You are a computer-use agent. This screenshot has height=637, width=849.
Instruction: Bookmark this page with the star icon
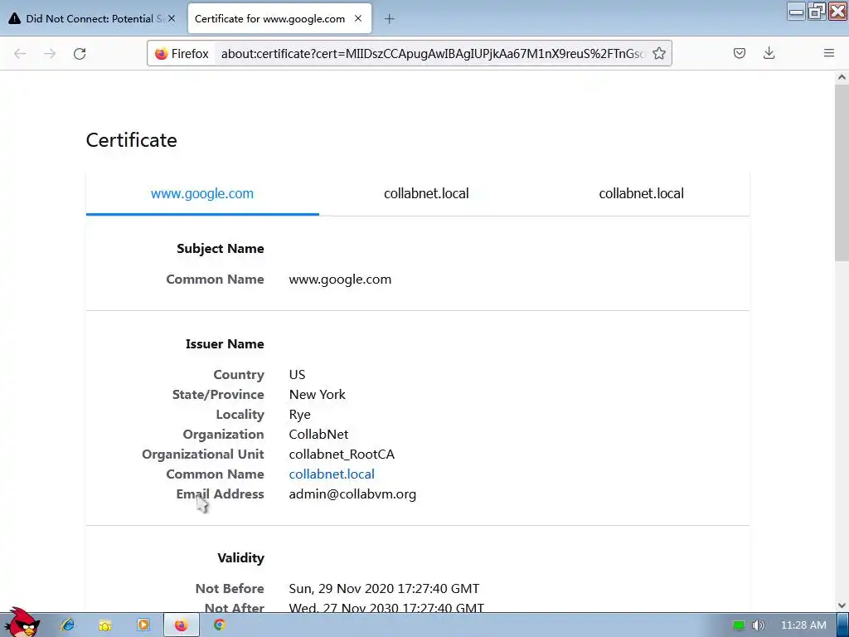click(659, 53)
